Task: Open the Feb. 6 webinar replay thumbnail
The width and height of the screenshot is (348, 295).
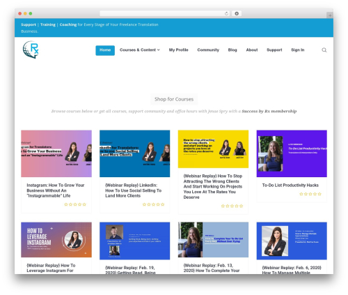Action: (292, 241)
